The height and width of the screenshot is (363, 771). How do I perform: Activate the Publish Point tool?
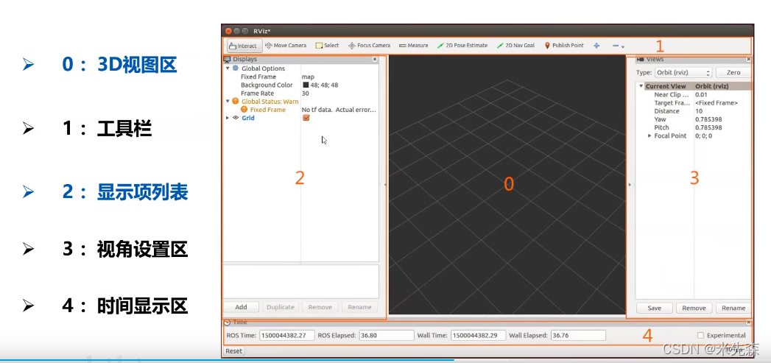(564, 45)
